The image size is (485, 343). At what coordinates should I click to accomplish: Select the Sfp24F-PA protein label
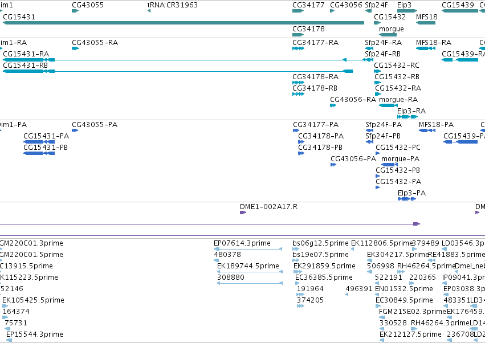point(384,125)
